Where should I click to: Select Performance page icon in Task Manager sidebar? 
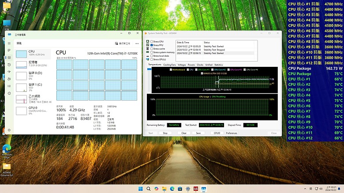coord(9,58)
